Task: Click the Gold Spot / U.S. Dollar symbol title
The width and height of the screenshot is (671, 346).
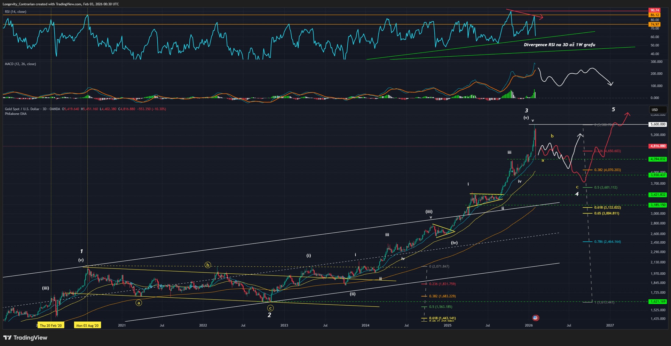Action: (32, 109)
